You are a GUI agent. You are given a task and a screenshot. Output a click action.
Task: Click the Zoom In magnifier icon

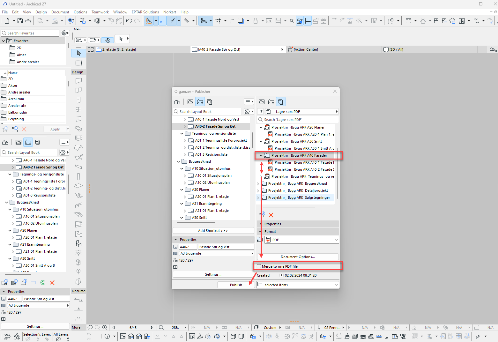point(105,327)
